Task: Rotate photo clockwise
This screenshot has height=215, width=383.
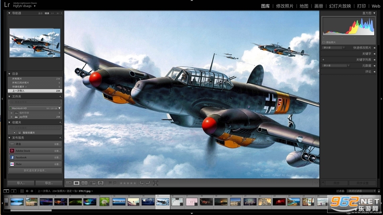Action: coord(148,183)
